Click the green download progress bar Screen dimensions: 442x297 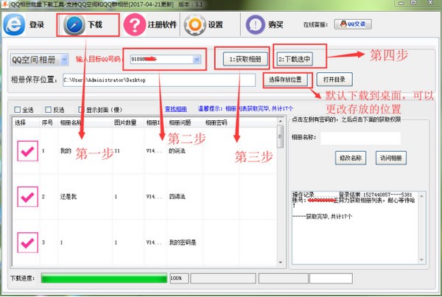[105, 278]
